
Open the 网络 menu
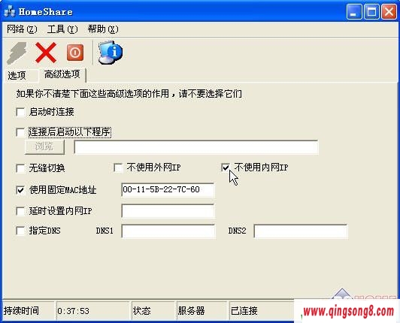point(22,29)
